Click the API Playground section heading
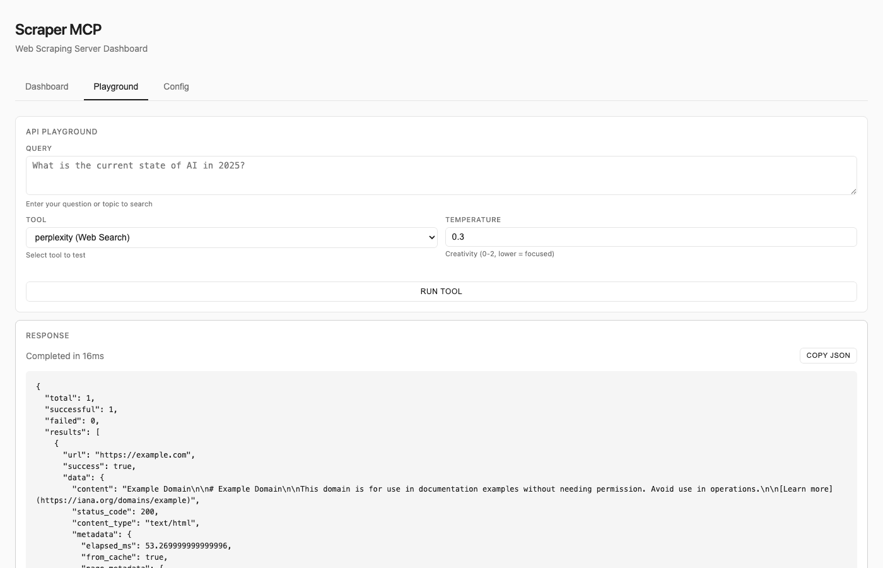 click(61, 132)
